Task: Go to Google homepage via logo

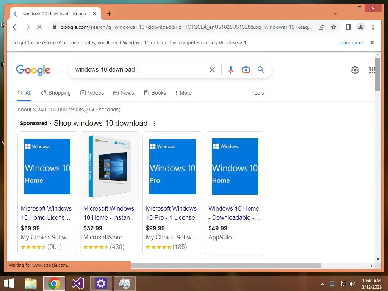Action: [x=33, y=70]
